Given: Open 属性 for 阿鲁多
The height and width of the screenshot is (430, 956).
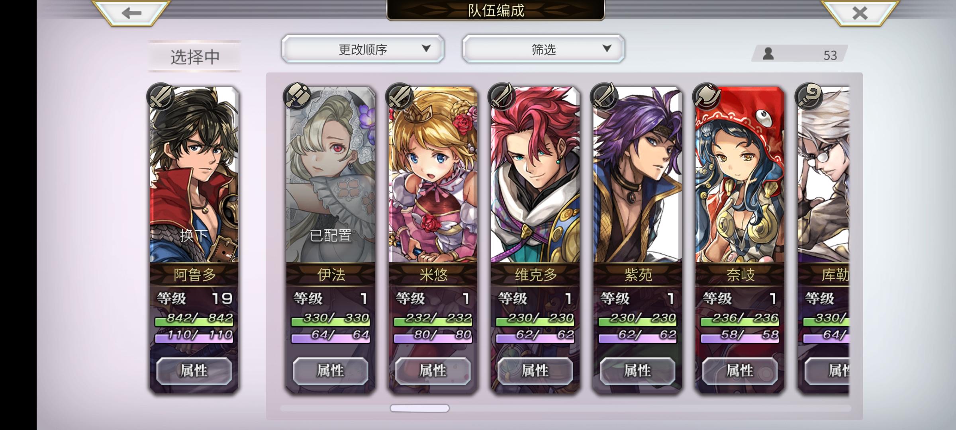Looking at the screenshot, I should click(x=194, y=371).
